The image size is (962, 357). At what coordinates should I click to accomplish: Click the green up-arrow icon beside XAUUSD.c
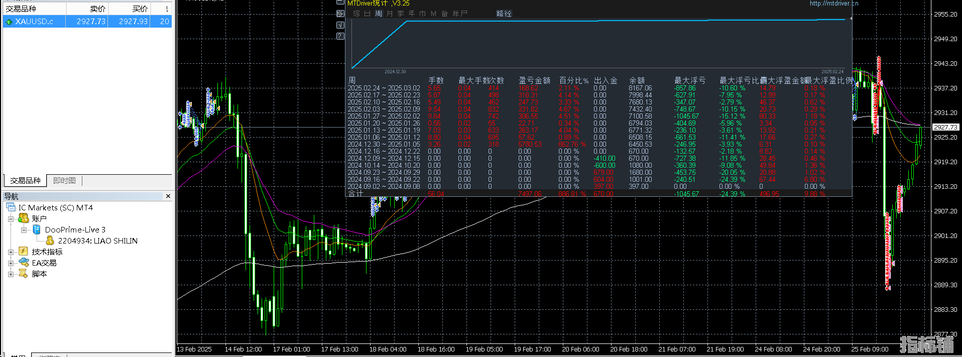pyautogui.click(x=9, y=22)
